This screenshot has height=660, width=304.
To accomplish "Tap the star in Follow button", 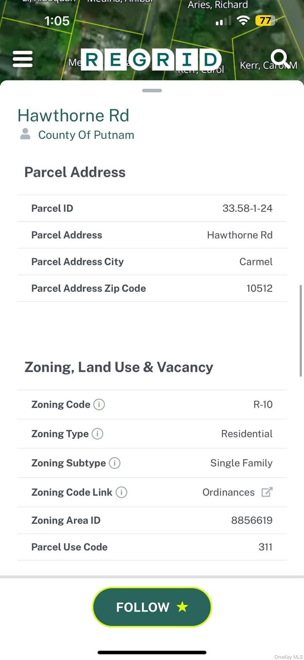I will pyautogui.click(x=182, y=607).
